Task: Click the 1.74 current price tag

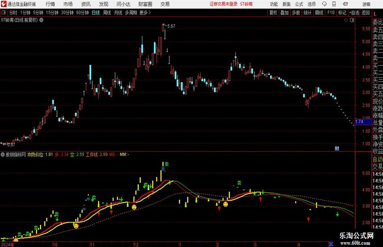Action: pos(363,122)
